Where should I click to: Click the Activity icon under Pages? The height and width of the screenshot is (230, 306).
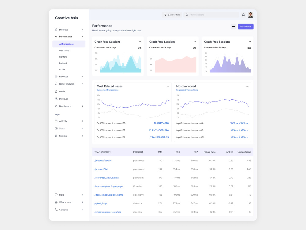[x=56, y=121]
